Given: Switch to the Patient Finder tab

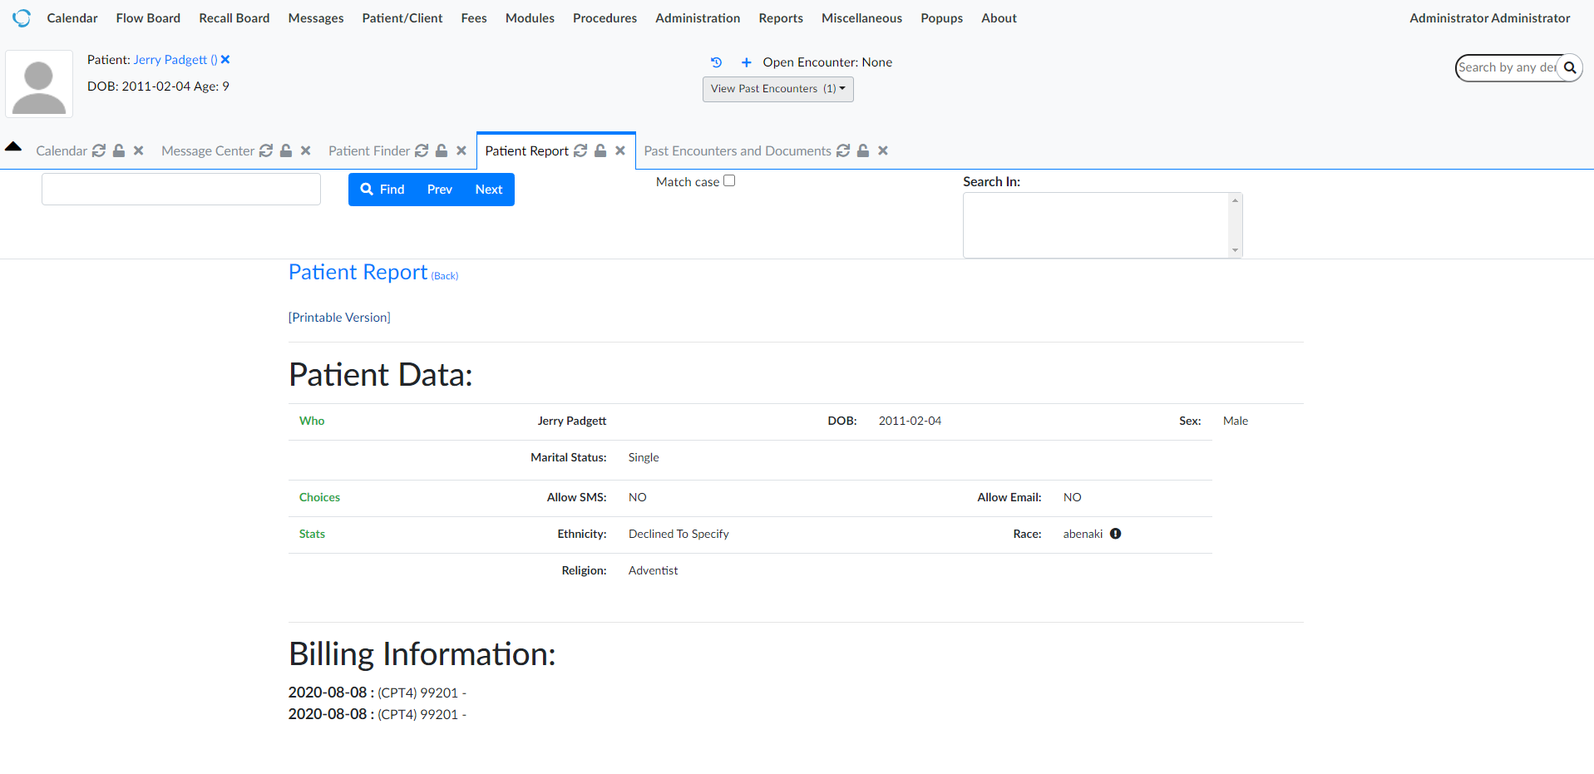Looking at the screenshot, I should 369,150.
